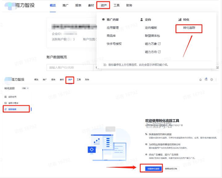Open 概览 tab in the 转化追踪 page header

36,80
